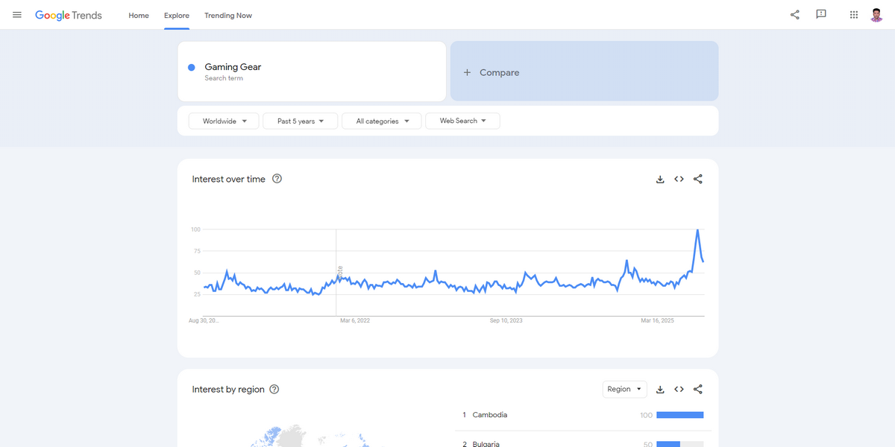Download Interest over time CSV
The width and height of the screenshot is (895, 447).
coord(660,179)
